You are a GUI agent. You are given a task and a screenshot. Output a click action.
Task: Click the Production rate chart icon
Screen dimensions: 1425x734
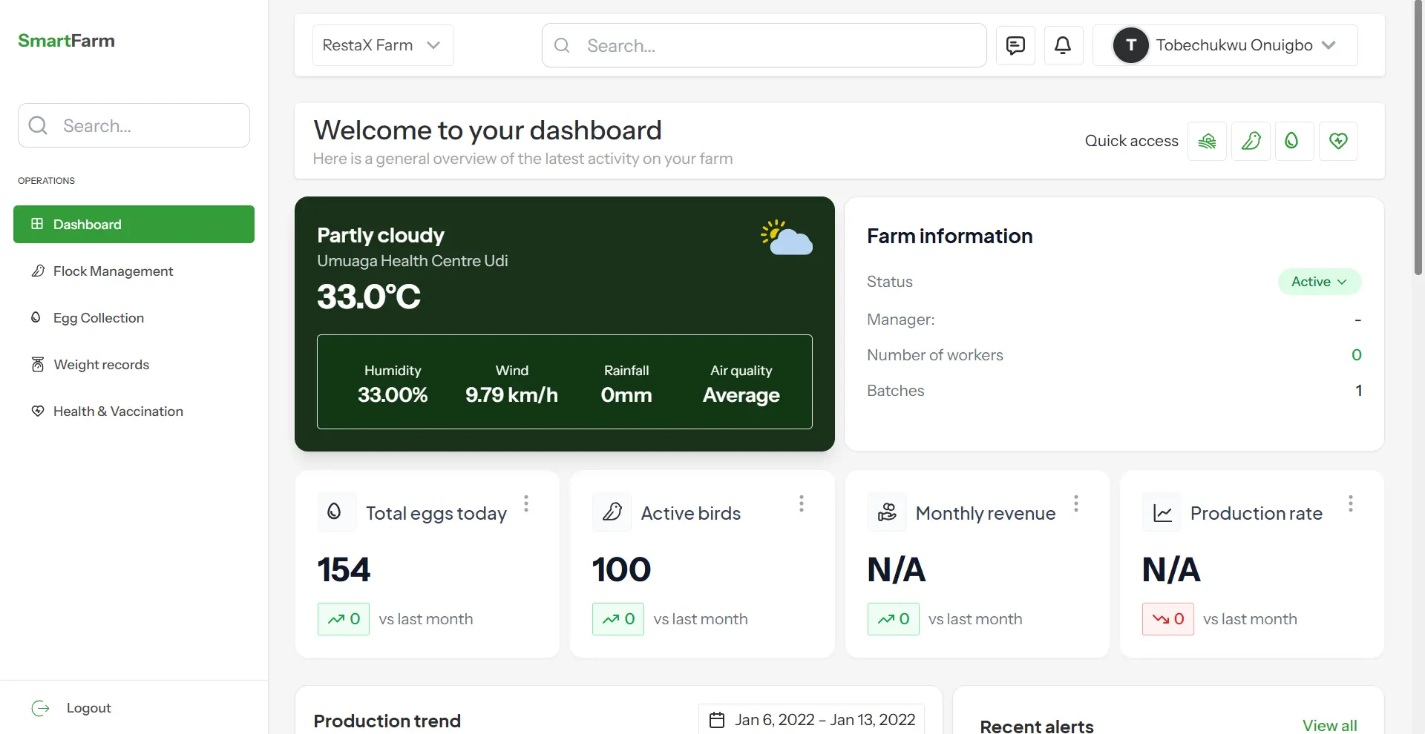click(x=1162, y=512)
